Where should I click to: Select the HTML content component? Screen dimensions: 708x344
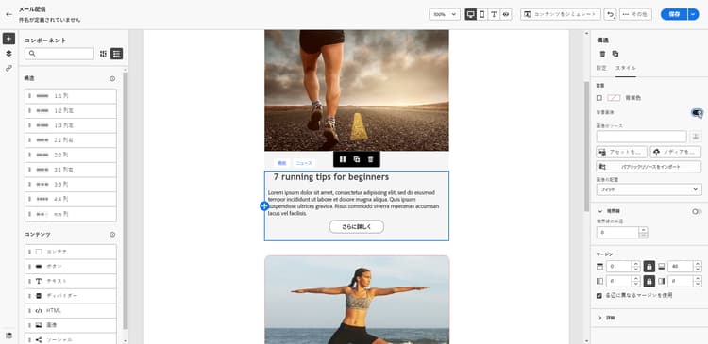click(x=71, y=311)
